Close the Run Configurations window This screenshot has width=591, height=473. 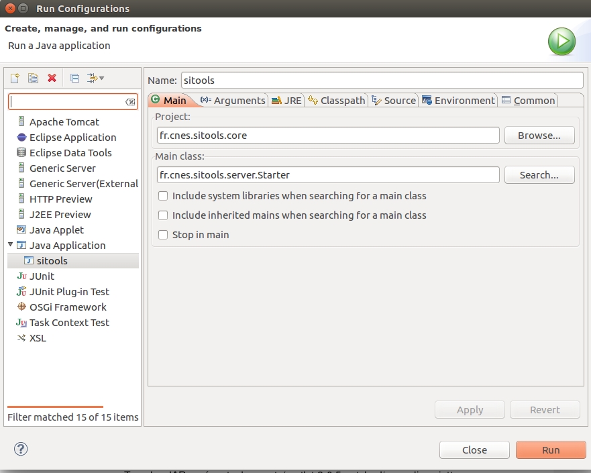[10, 8]
